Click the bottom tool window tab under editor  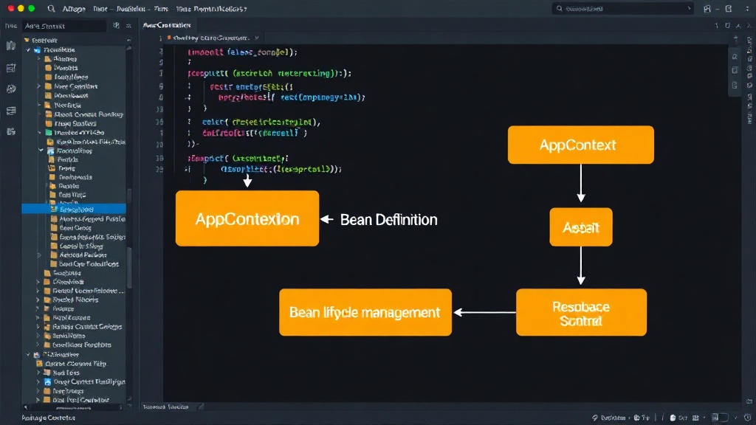pyautogui.click(x=166, y=407)
